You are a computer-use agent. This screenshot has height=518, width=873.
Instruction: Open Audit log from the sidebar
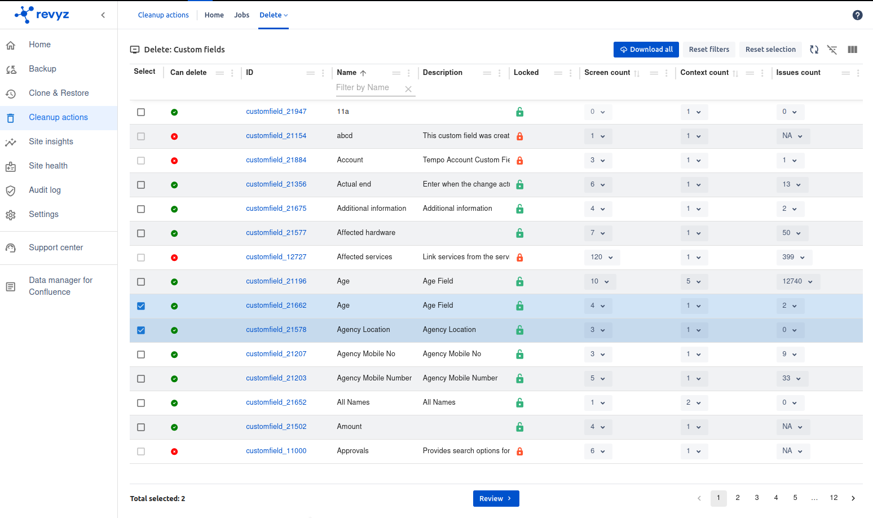pyautogui.click(x=45, y=190)
